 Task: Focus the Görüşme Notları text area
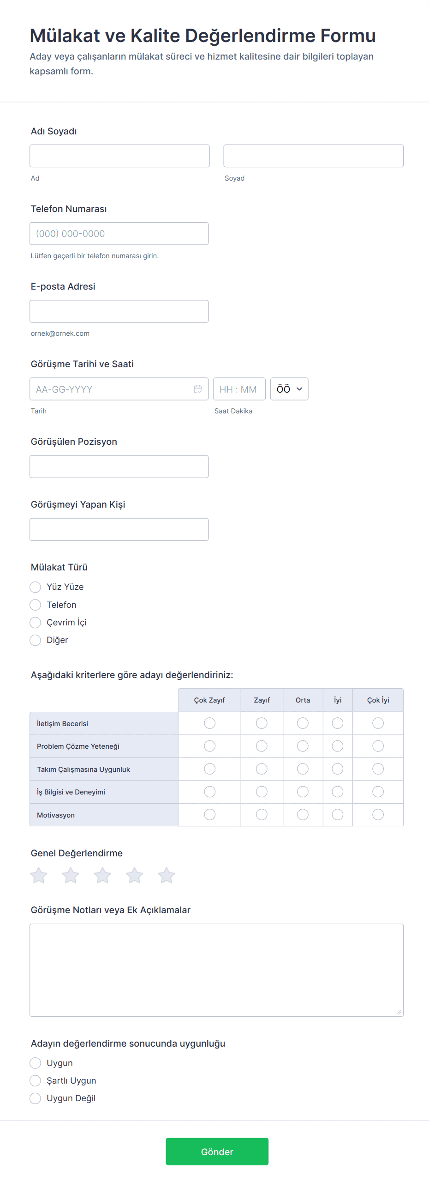click(x=216, y=970)
